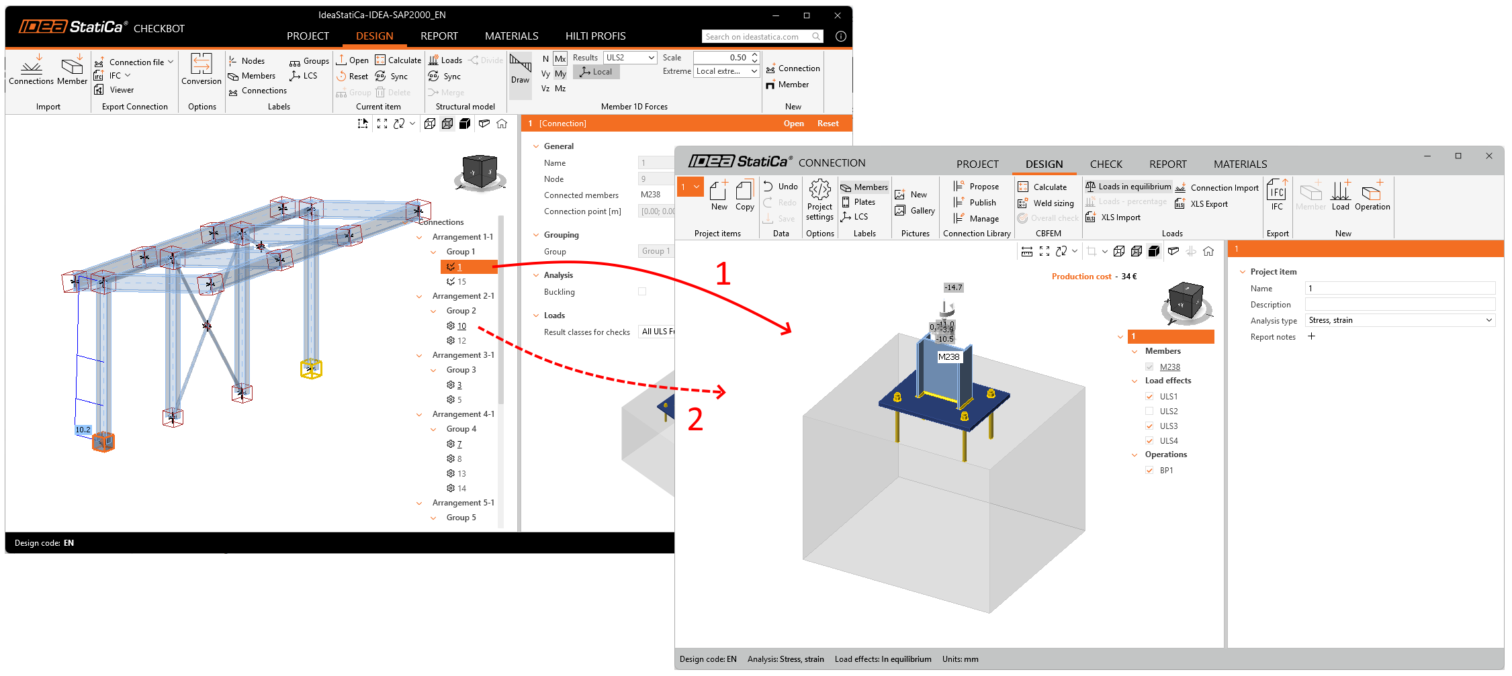Click XLS Import in Loads group
Screen dimensions: 1512x676
pyautogui.click(x=1113, y=218)
